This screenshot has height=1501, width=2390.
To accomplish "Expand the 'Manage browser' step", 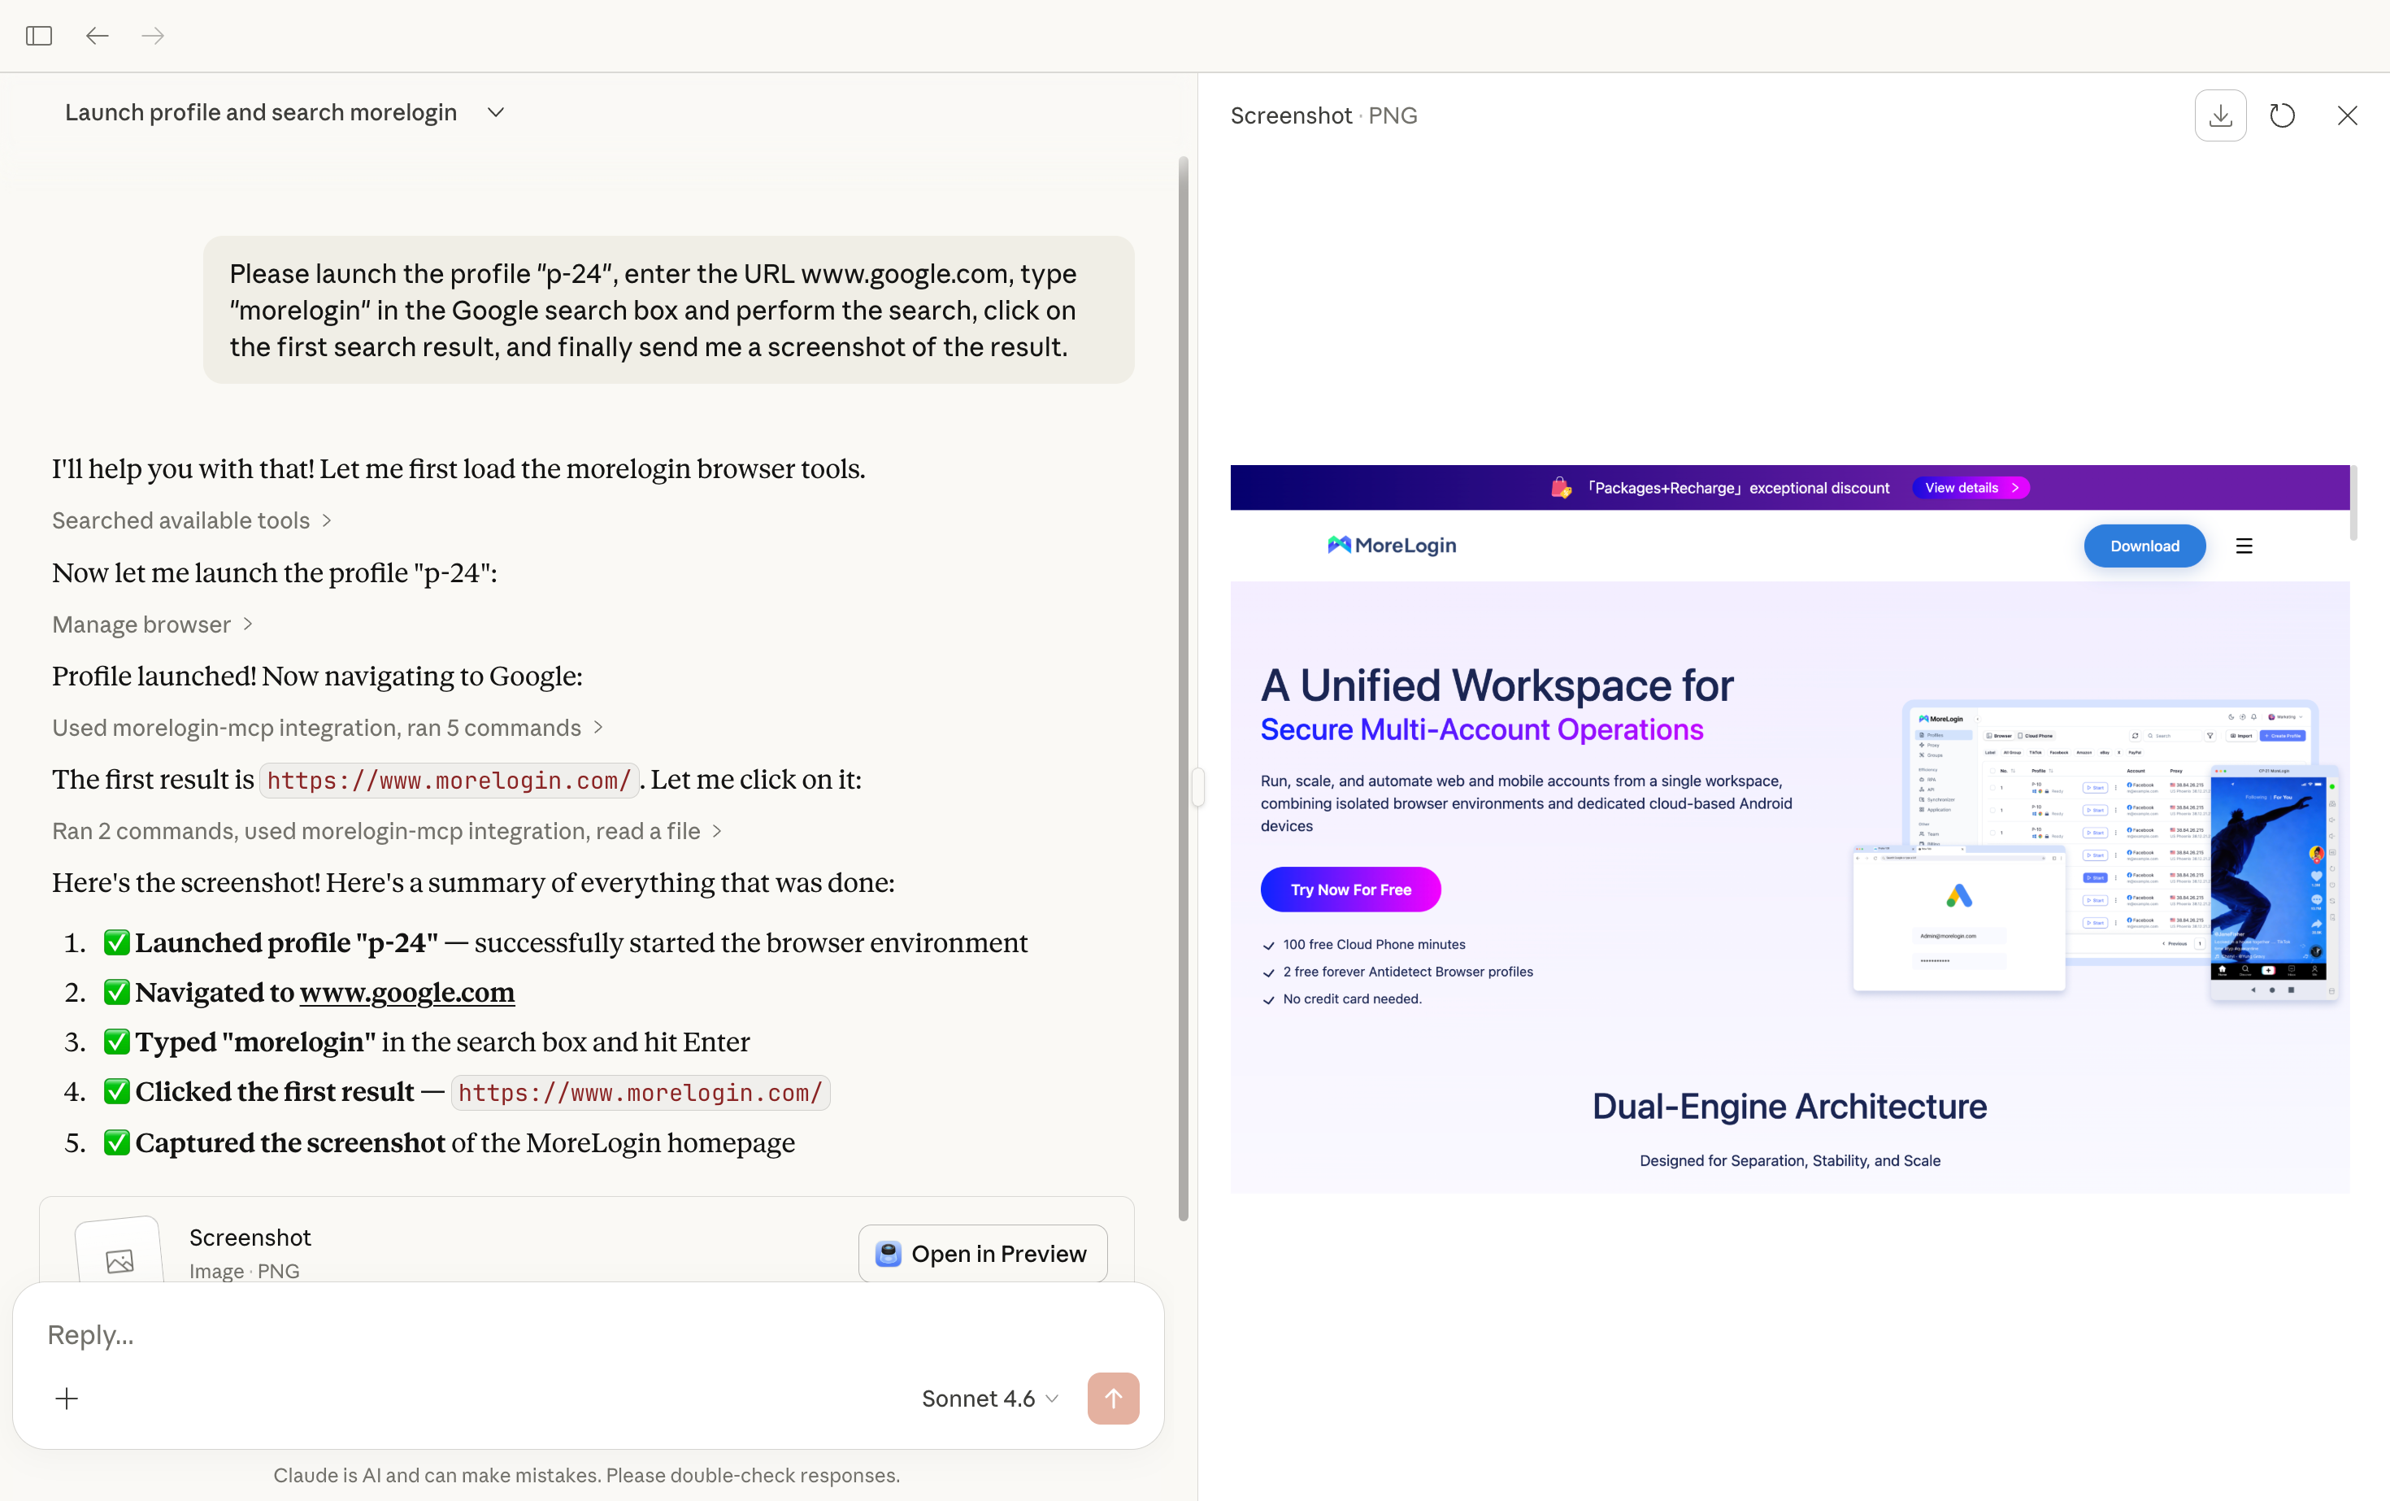I will coord(153,624).
